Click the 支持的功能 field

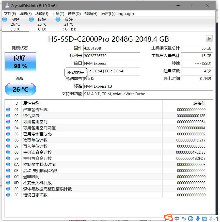pyautogui.click(x=148, y=94)
